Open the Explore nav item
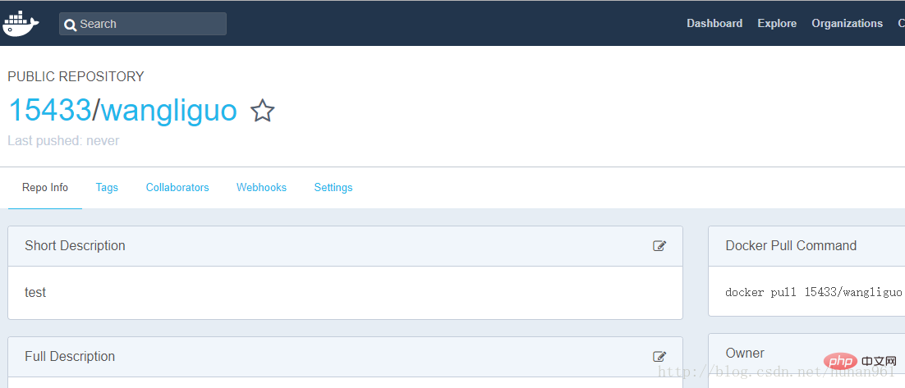Screen dimensions: 905x388 click(x=777, y=24)
